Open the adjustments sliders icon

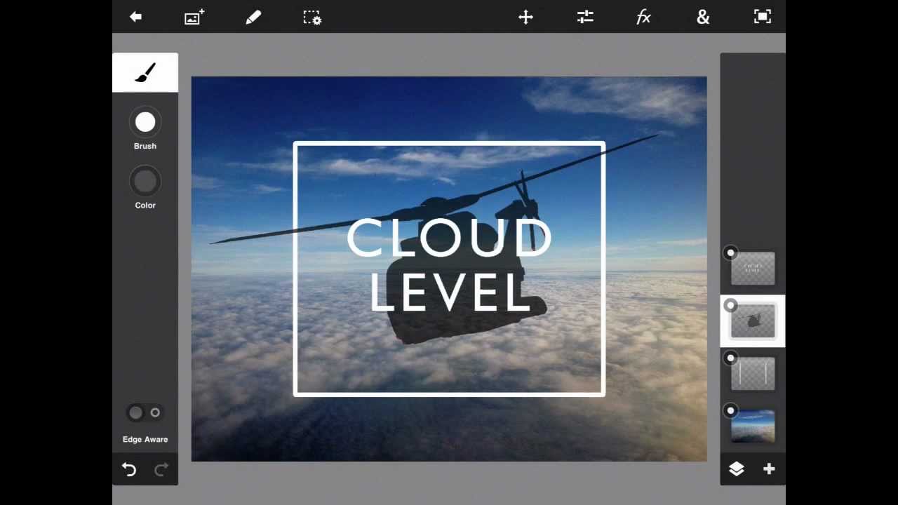[585, 17]
